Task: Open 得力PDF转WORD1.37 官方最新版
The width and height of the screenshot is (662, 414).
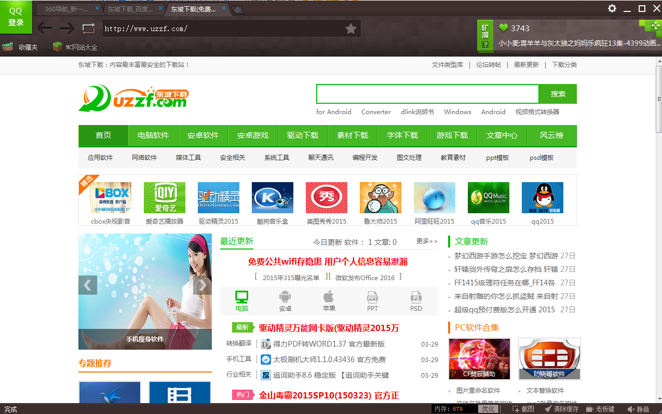Action: pos(329,344)
